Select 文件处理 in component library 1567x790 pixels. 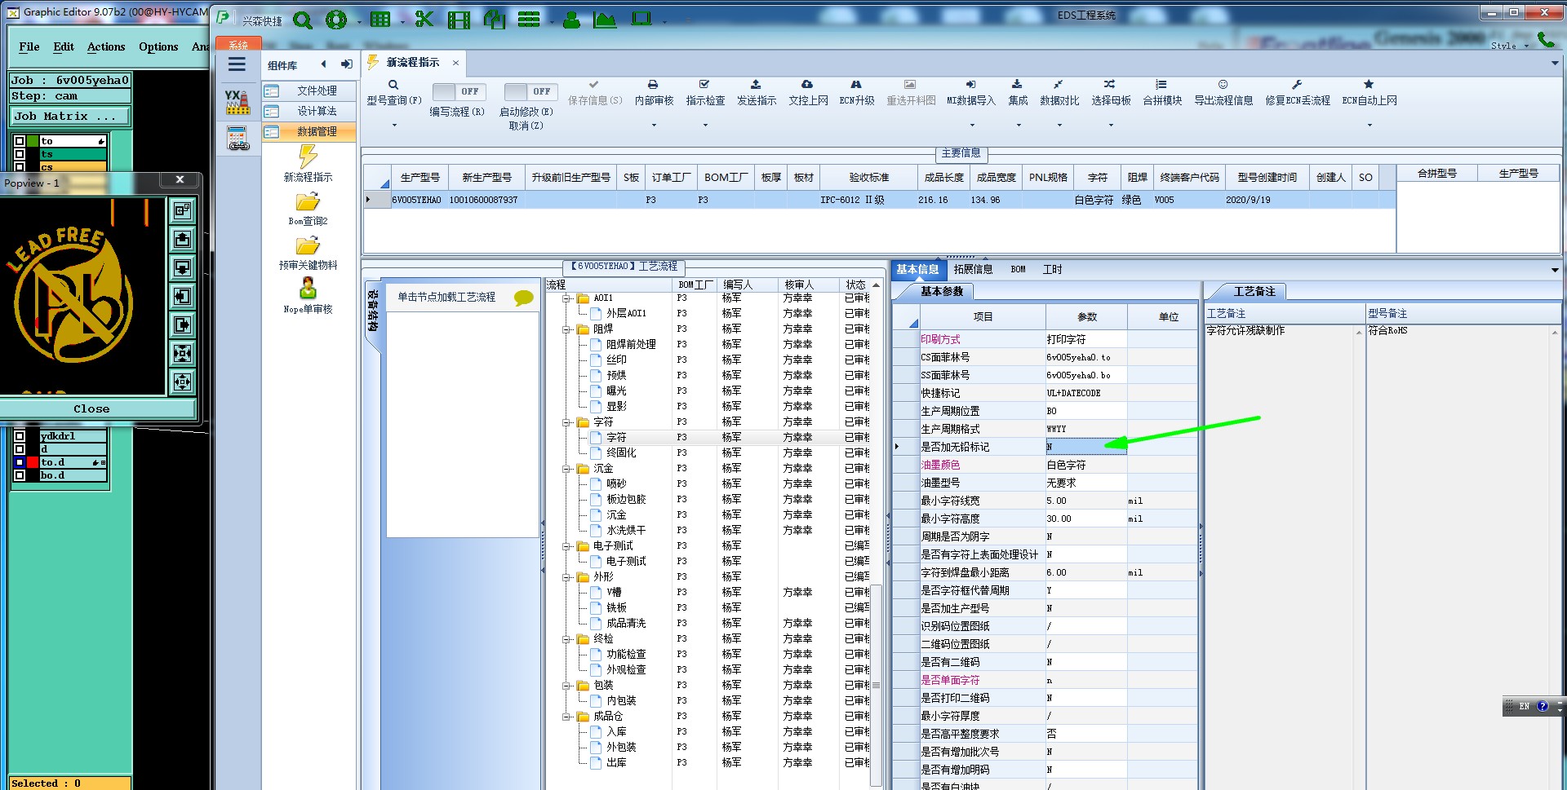pos(310,90)
